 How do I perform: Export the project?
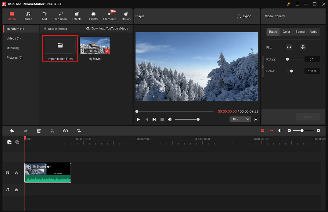coord(244,16)
